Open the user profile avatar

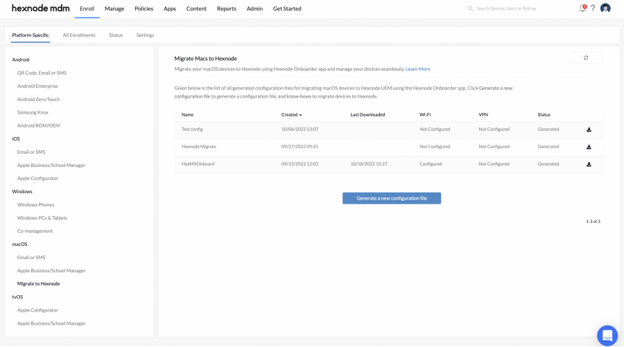coord(605,8)
